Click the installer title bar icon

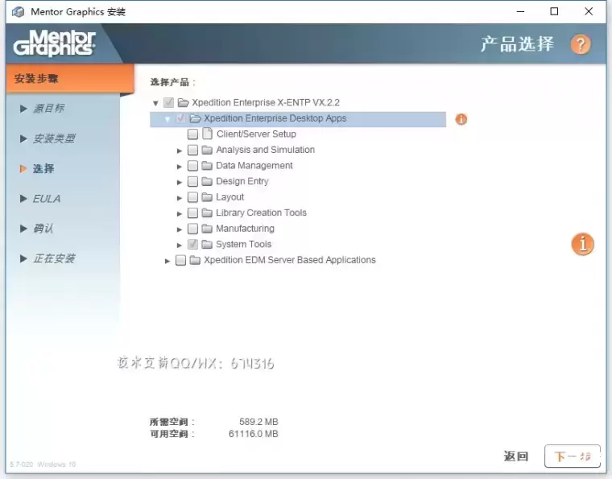pos(18,12)
